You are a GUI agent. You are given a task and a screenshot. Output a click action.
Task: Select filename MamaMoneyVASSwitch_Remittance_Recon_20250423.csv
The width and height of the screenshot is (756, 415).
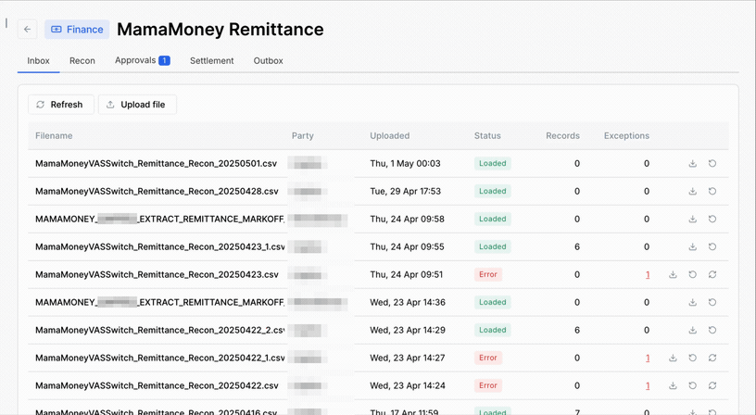tap(157, 275)
